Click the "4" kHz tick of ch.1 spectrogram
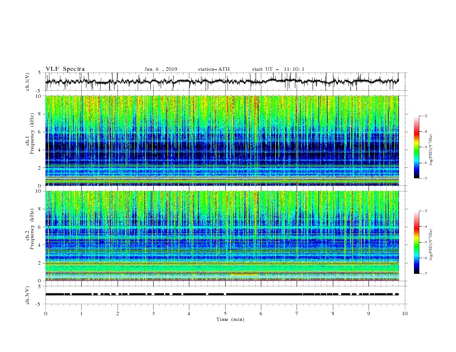The width and height of the screenshot is (456, 352). pos(40,150)
